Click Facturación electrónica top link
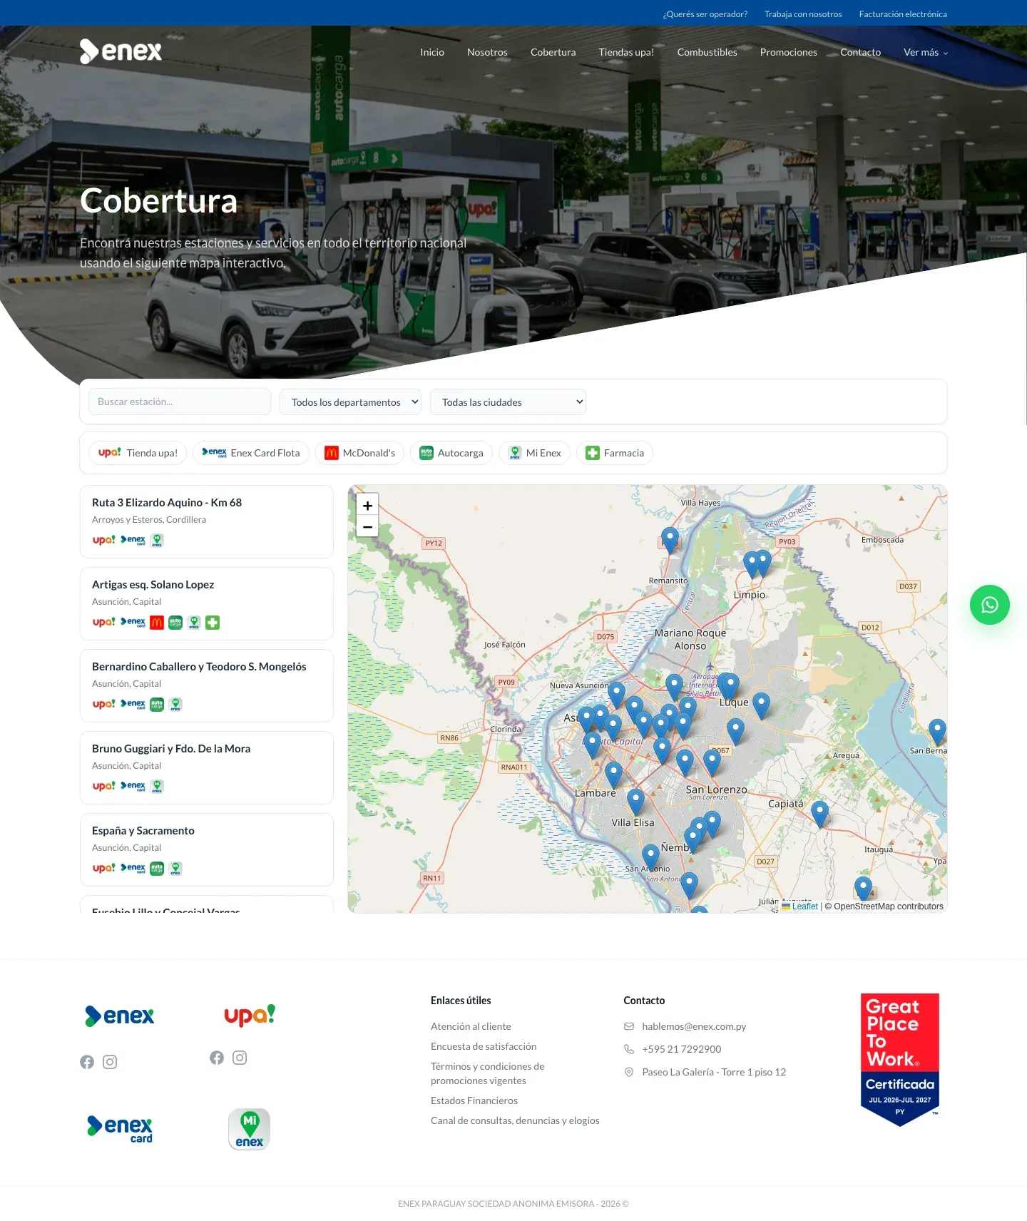The height and width of the screenshot is (1221, 1027). [903, 14]
